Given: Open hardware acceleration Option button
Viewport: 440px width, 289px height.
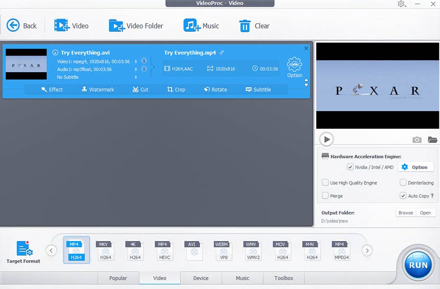Looking at the screenshot, I should tap(415, 167).
